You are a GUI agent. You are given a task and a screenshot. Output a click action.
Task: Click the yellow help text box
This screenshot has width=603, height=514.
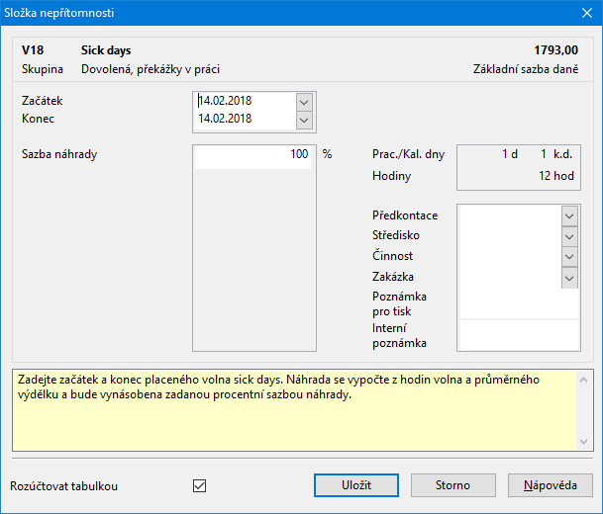click(x=294, y=410)
